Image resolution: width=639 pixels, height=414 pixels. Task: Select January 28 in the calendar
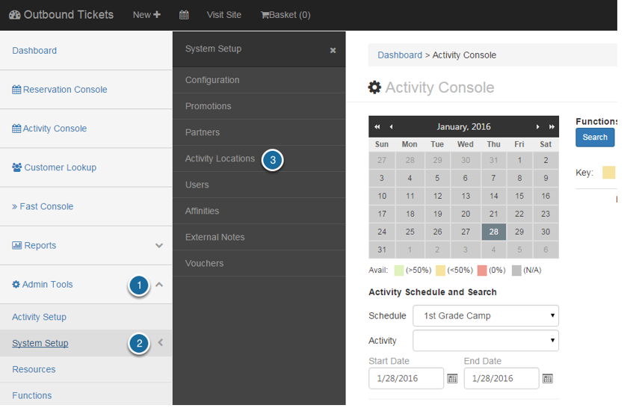tap(493, 232)
